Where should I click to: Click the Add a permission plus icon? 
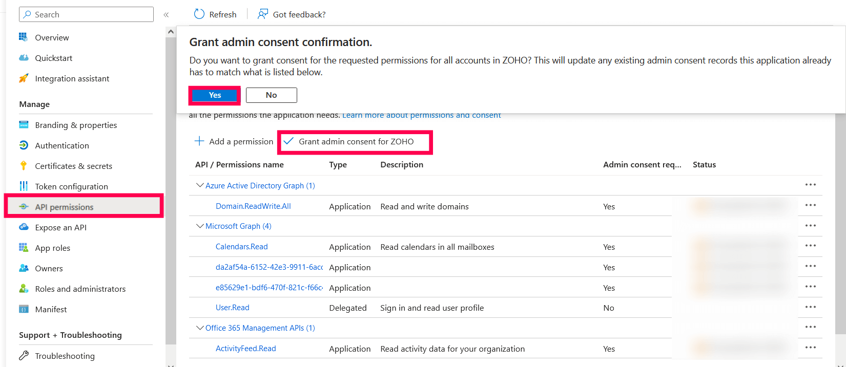tap(199, 141)
